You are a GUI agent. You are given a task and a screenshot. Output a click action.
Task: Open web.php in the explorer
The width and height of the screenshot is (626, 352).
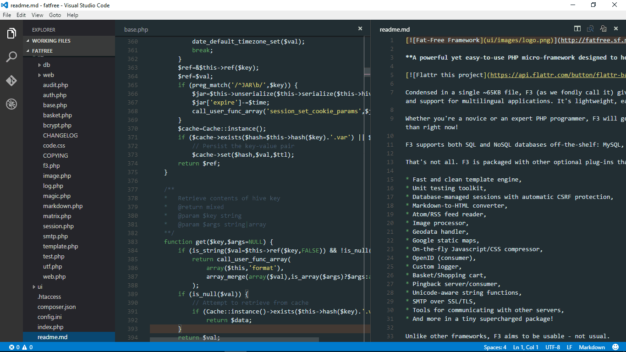pyautogui.click(x=55, y=277)
